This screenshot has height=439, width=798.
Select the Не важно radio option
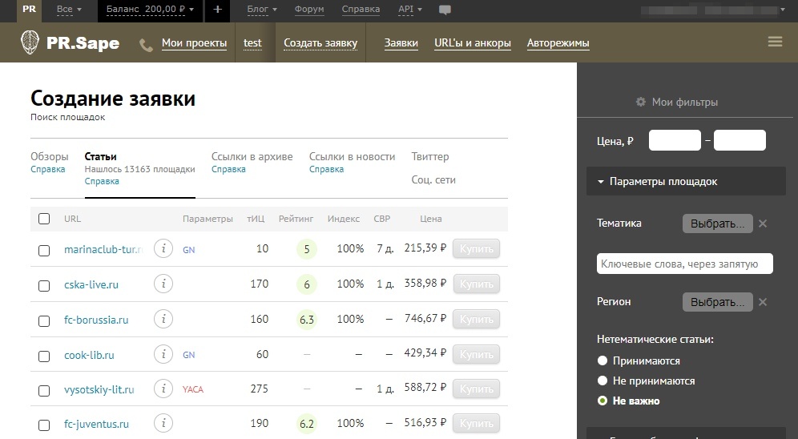pos(603,401)
